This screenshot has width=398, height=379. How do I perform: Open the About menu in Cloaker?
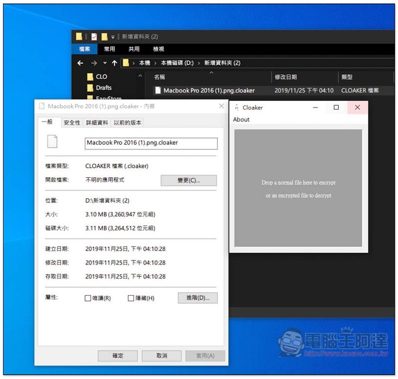[241, 120]
